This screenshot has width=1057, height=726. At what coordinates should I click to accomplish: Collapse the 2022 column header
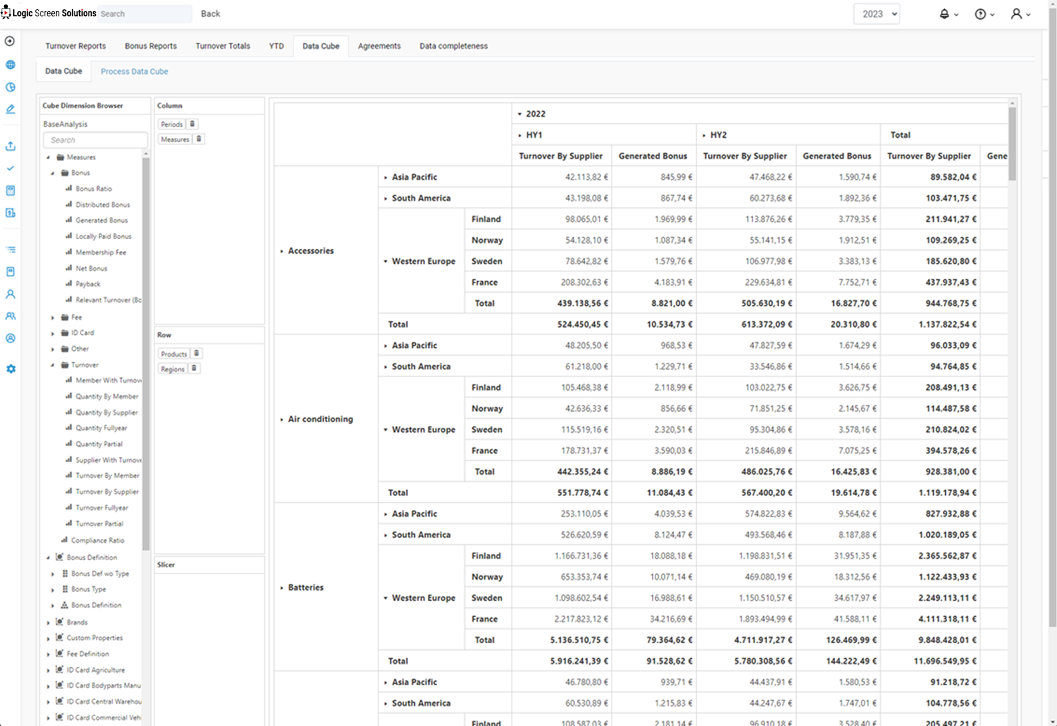point(520,114)
